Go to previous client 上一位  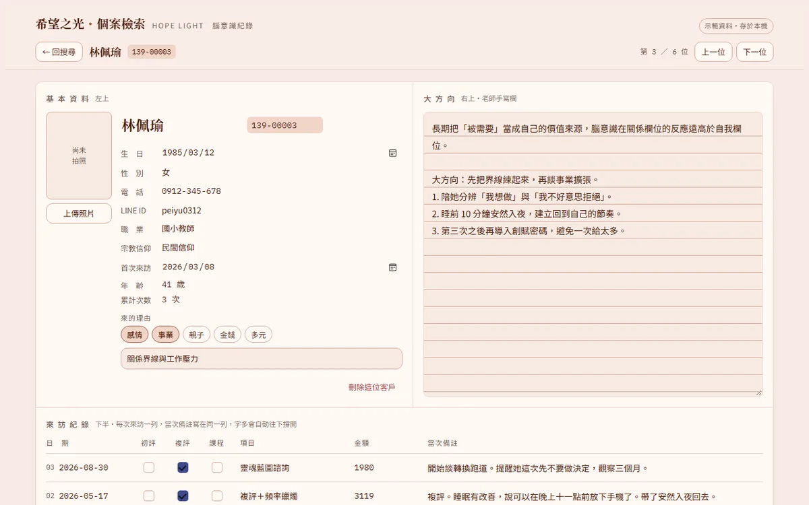pos(713,52)
